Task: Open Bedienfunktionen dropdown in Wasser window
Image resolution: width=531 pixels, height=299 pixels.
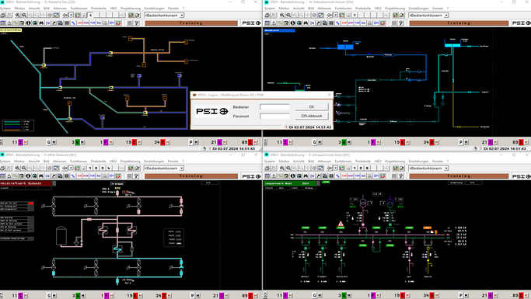Action: pyautogui.click(x=446, y=16)
